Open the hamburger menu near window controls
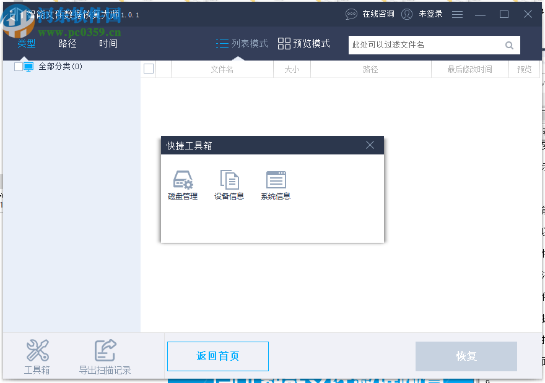The image size is (545, 383). pos(457,14)
